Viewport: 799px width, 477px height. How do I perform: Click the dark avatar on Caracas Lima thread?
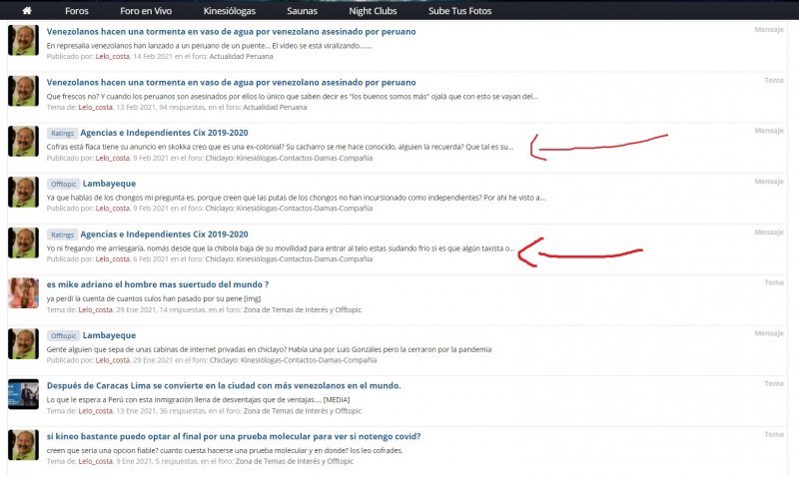[x=23, y=394]
